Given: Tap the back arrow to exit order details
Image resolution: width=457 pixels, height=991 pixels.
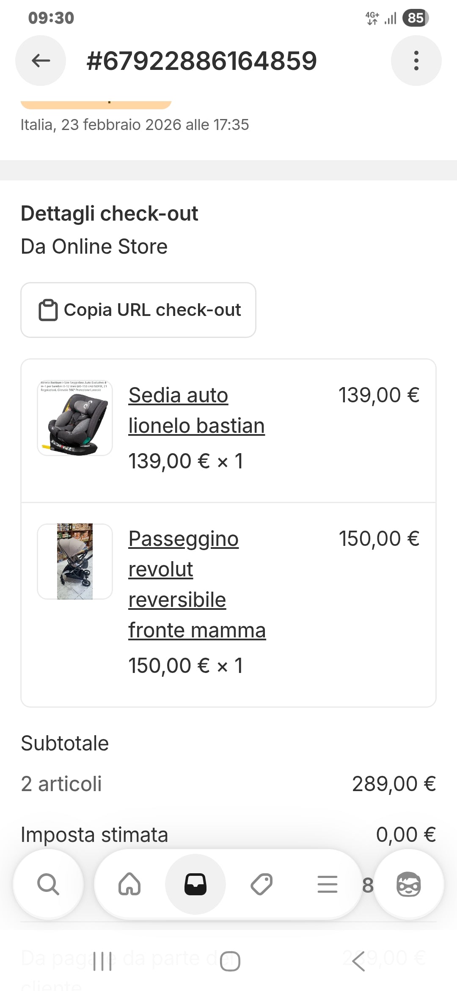Looking at the screenshot, I should tap(40, 60).
